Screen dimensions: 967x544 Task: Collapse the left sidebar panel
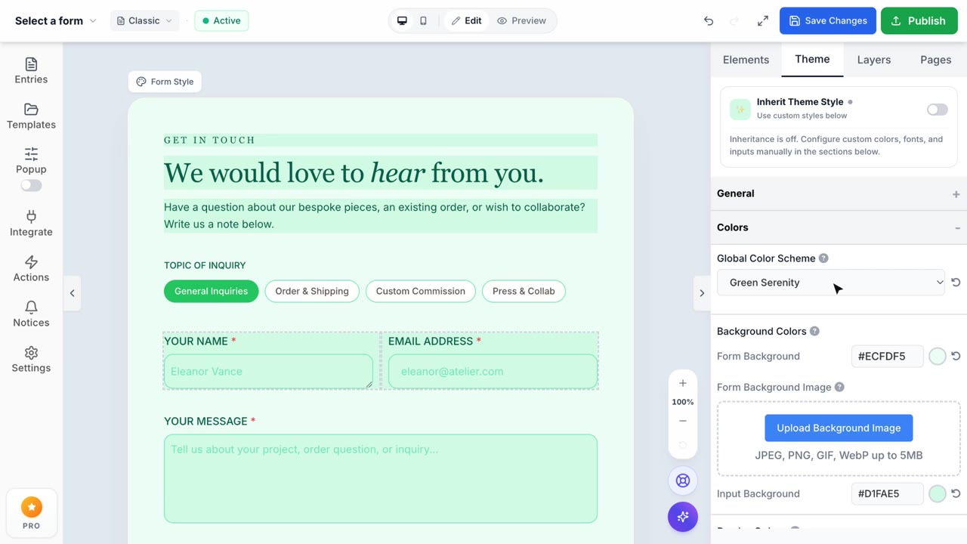73,293
